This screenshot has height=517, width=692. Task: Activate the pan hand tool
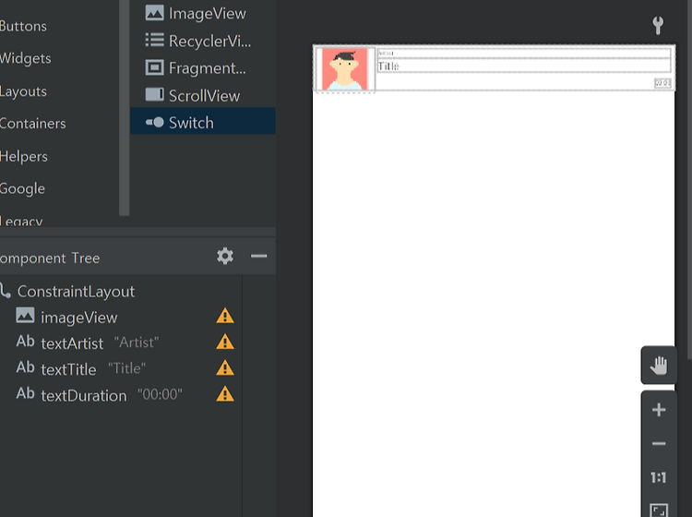coord(659,365)
